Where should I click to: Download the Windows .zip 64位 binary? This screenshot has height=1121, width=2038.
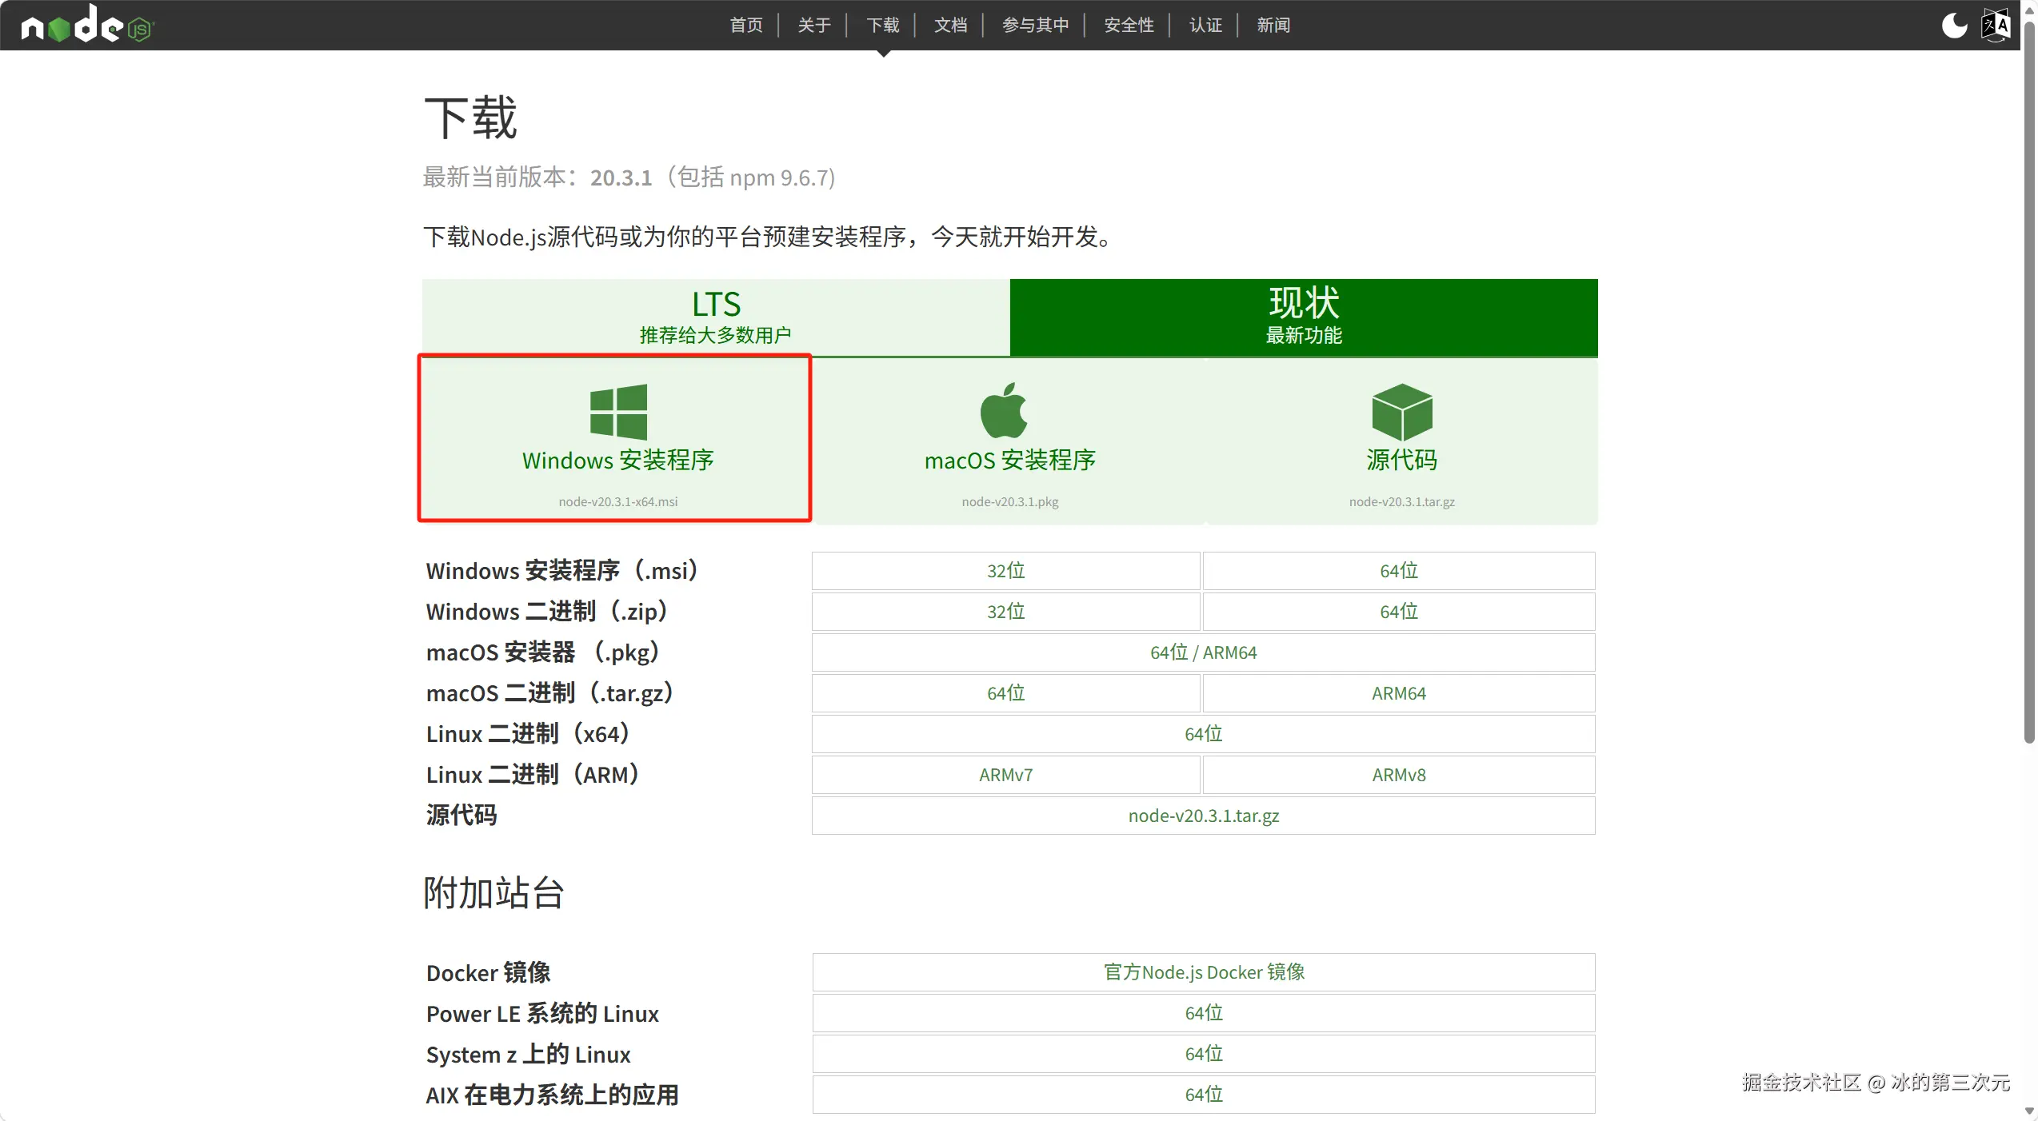click(1398, 612)
